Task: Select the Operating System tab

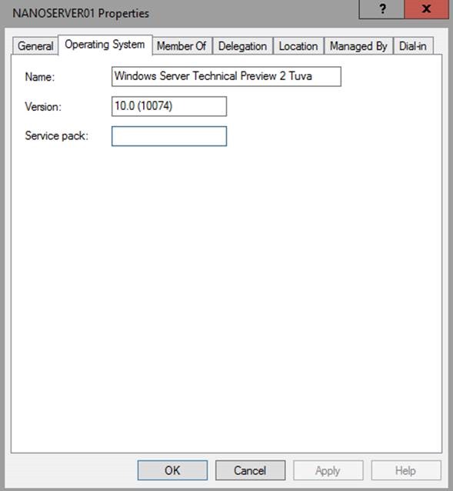Action: (x=105, y=45)
